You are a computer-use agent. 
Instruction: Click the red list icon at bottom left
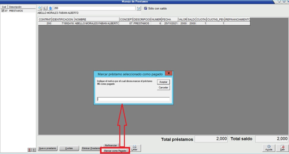click(29, 150)
